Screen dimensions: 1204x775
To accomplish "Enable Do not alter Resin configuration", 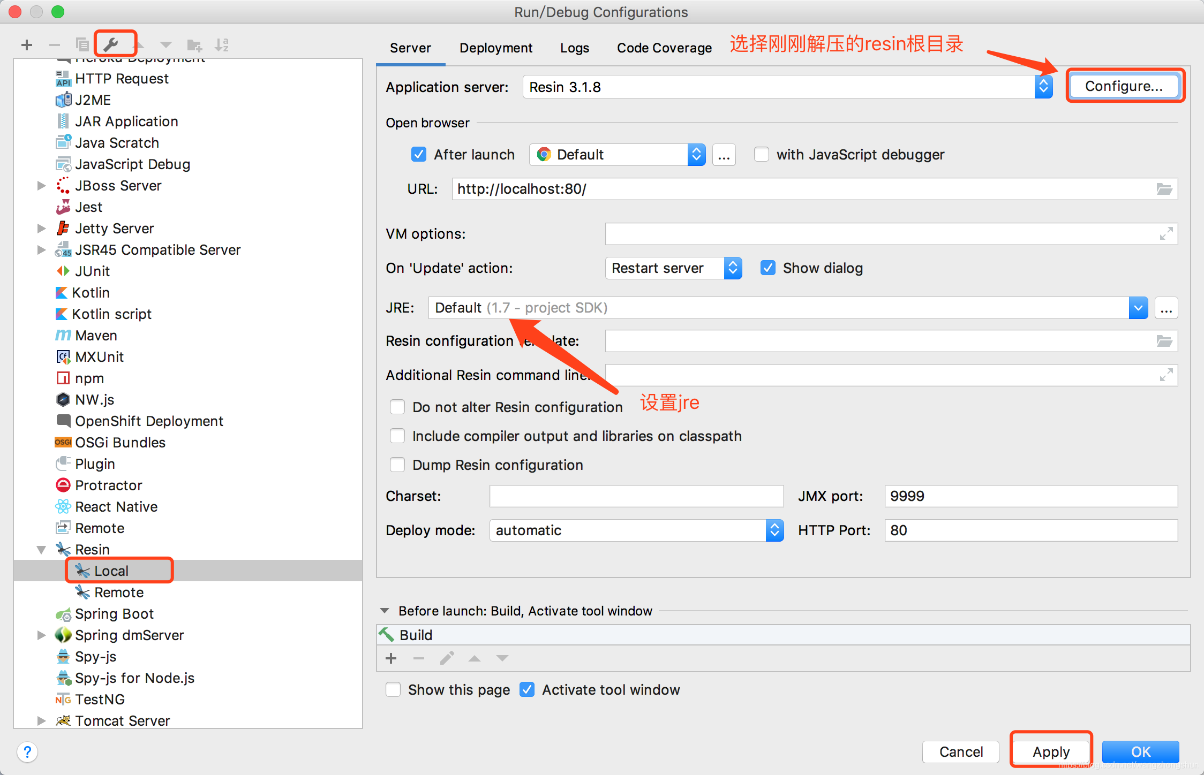I will point(397,407).
